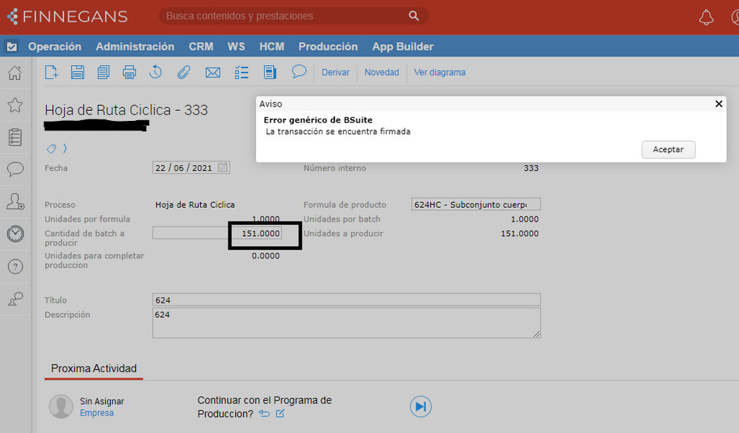Switch to the Proxima Actividad tab
The image size is (739, 433).
click(x=94, y=369)
